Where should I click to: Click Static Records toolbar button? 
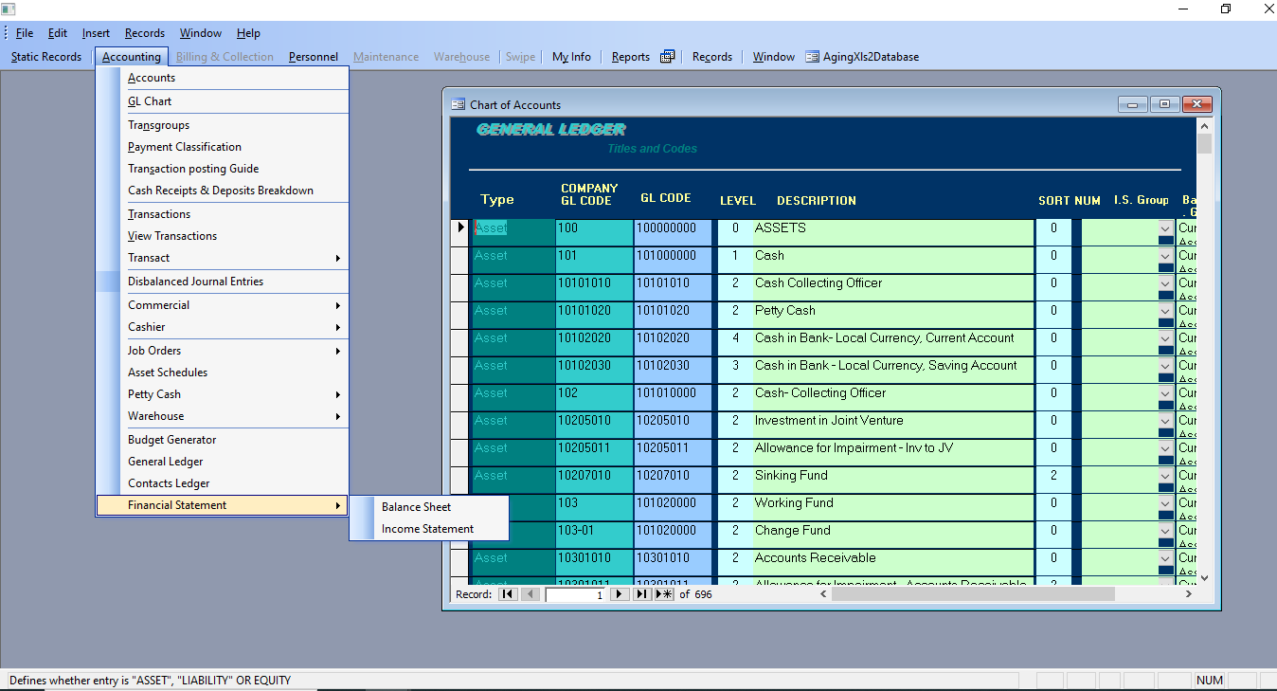(46, 57)
